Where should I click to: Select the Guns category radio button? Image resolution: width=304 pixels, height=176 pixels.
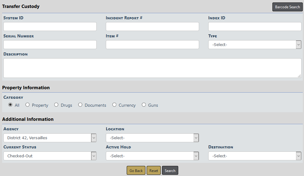tap(144, 105)
